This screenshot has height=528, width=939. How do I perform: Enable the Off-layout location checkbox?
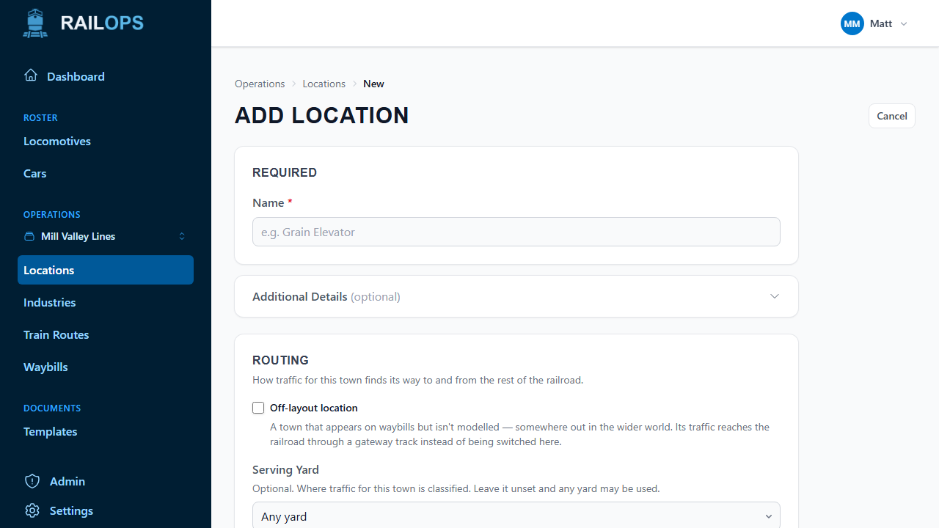258,408
